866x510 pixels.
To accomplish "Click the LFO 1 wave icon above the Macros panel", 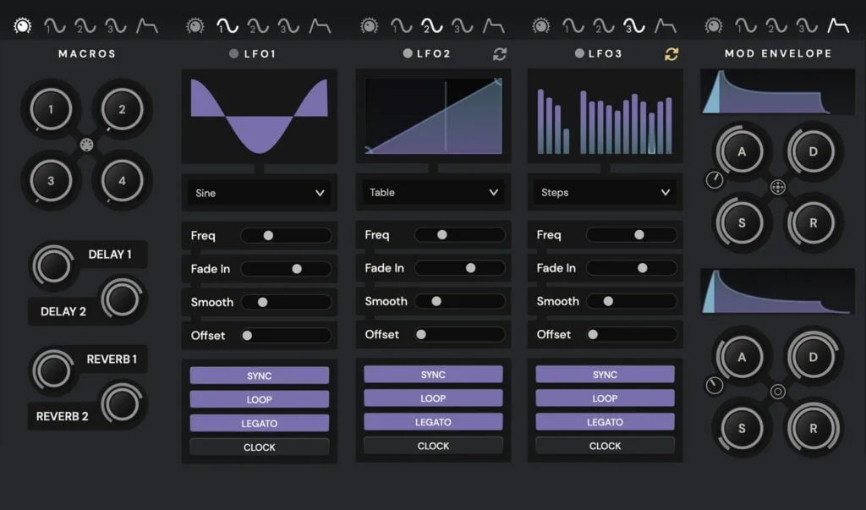I will (x=55, y=26).
